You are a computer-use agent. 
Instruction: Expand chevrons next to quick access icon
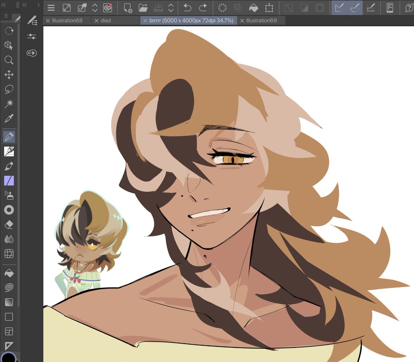(95, 8)
